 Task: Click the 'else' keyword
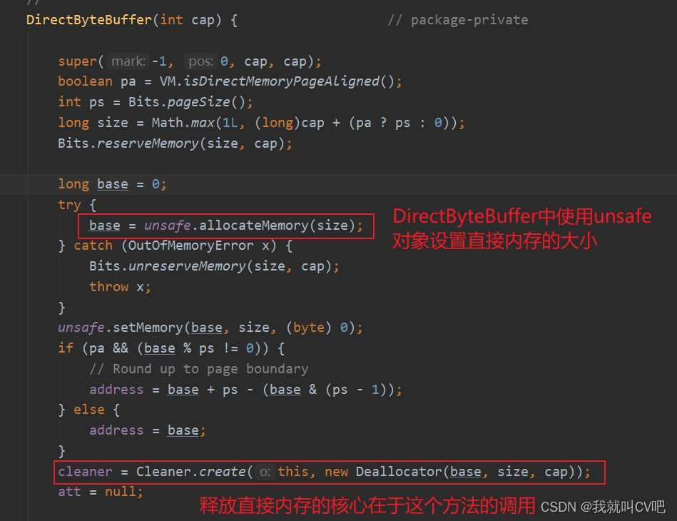(x=89, y=410)
